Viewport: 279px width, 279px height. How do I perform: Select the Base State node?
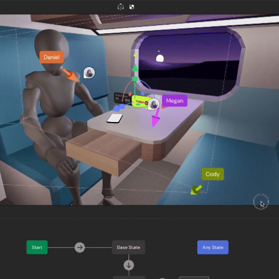[x=129, y=247]
